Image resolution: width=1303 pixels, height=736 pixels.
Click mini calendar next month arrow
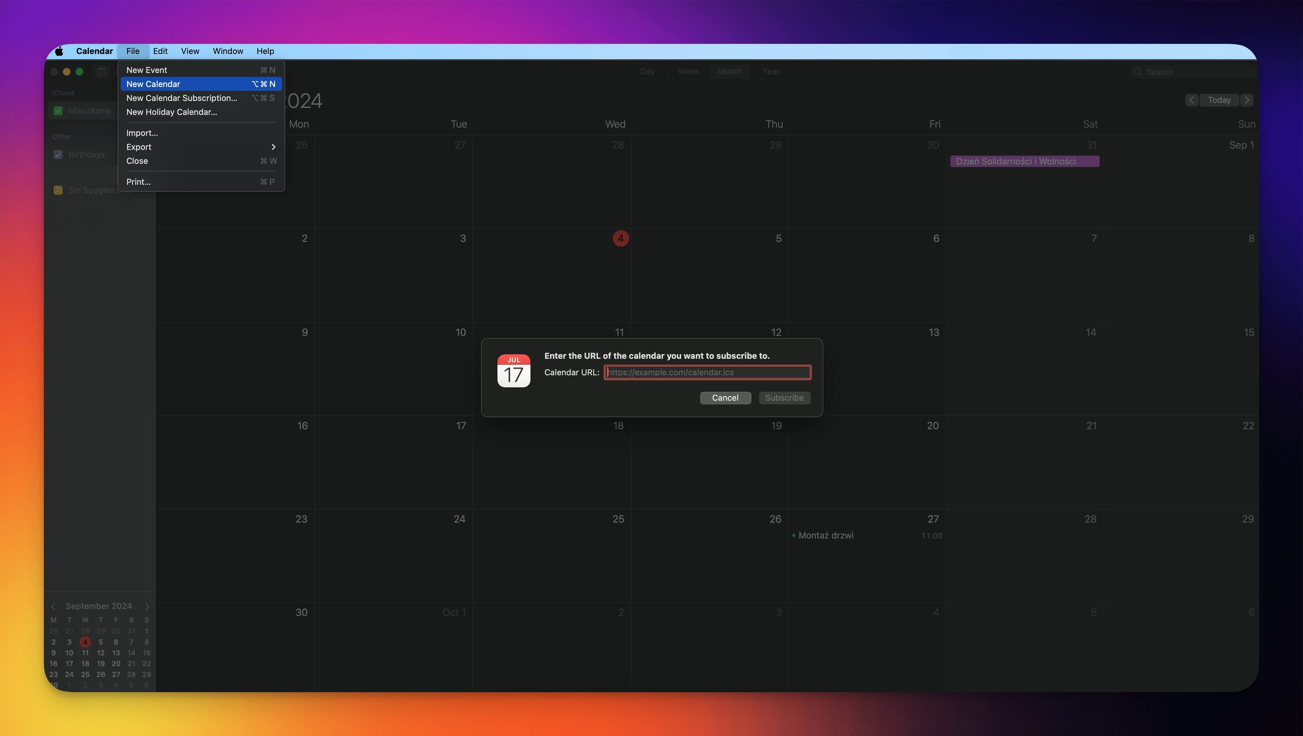(147, 606)
